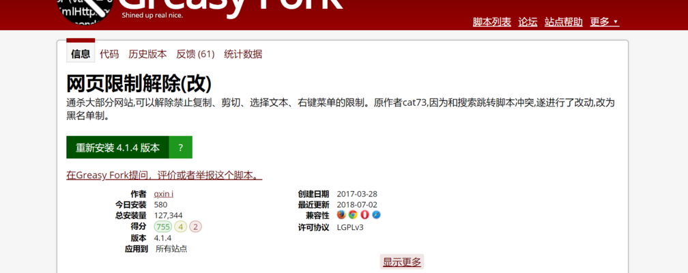Switch to the 历史版本 tab

coord(147,54)
